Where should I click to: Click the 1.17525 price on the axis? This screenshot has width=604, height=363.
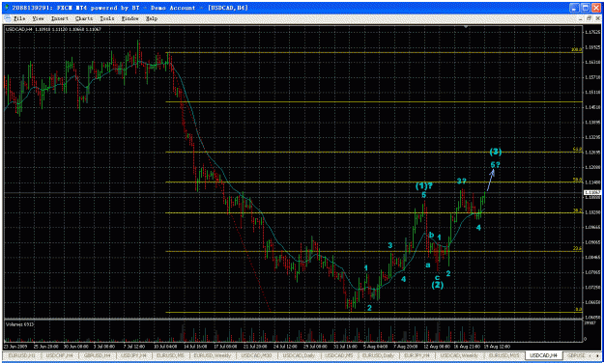[x=591, y=32]
